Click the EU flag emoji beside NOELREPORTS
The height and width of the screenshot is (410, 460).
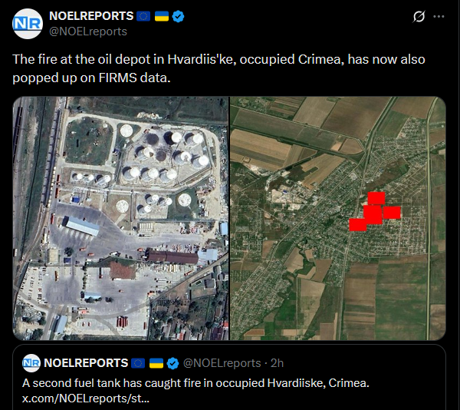(x=143, y=16)
